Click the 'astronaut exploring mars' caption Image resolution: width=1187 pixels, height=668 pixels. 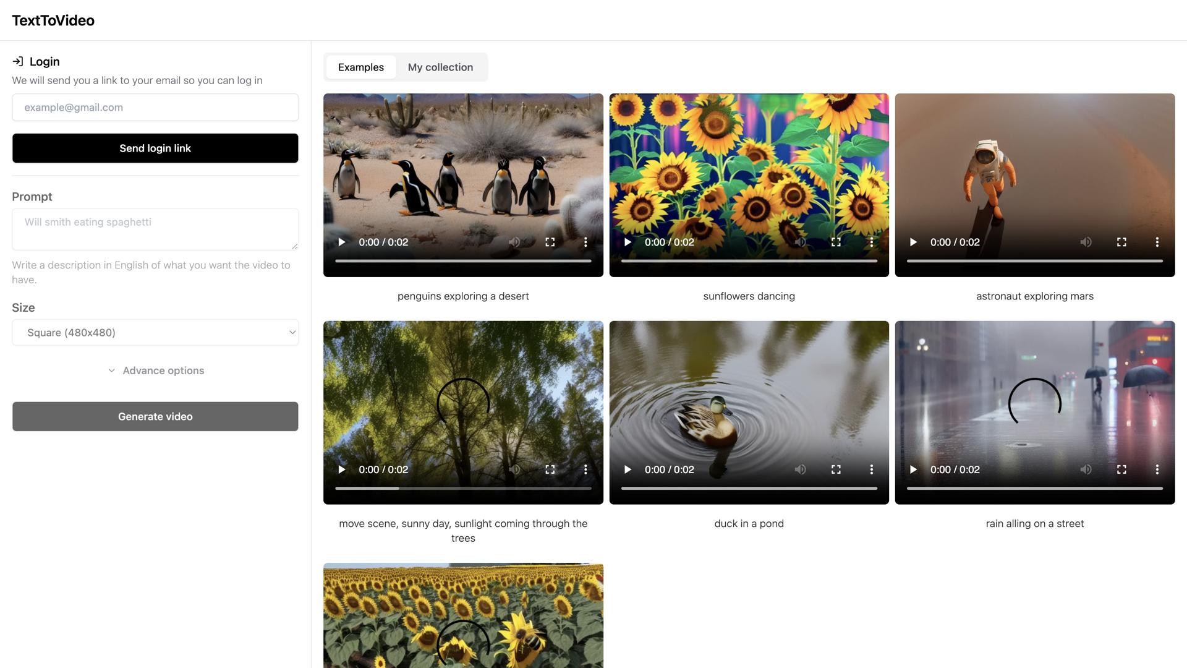pos(1035,296)
